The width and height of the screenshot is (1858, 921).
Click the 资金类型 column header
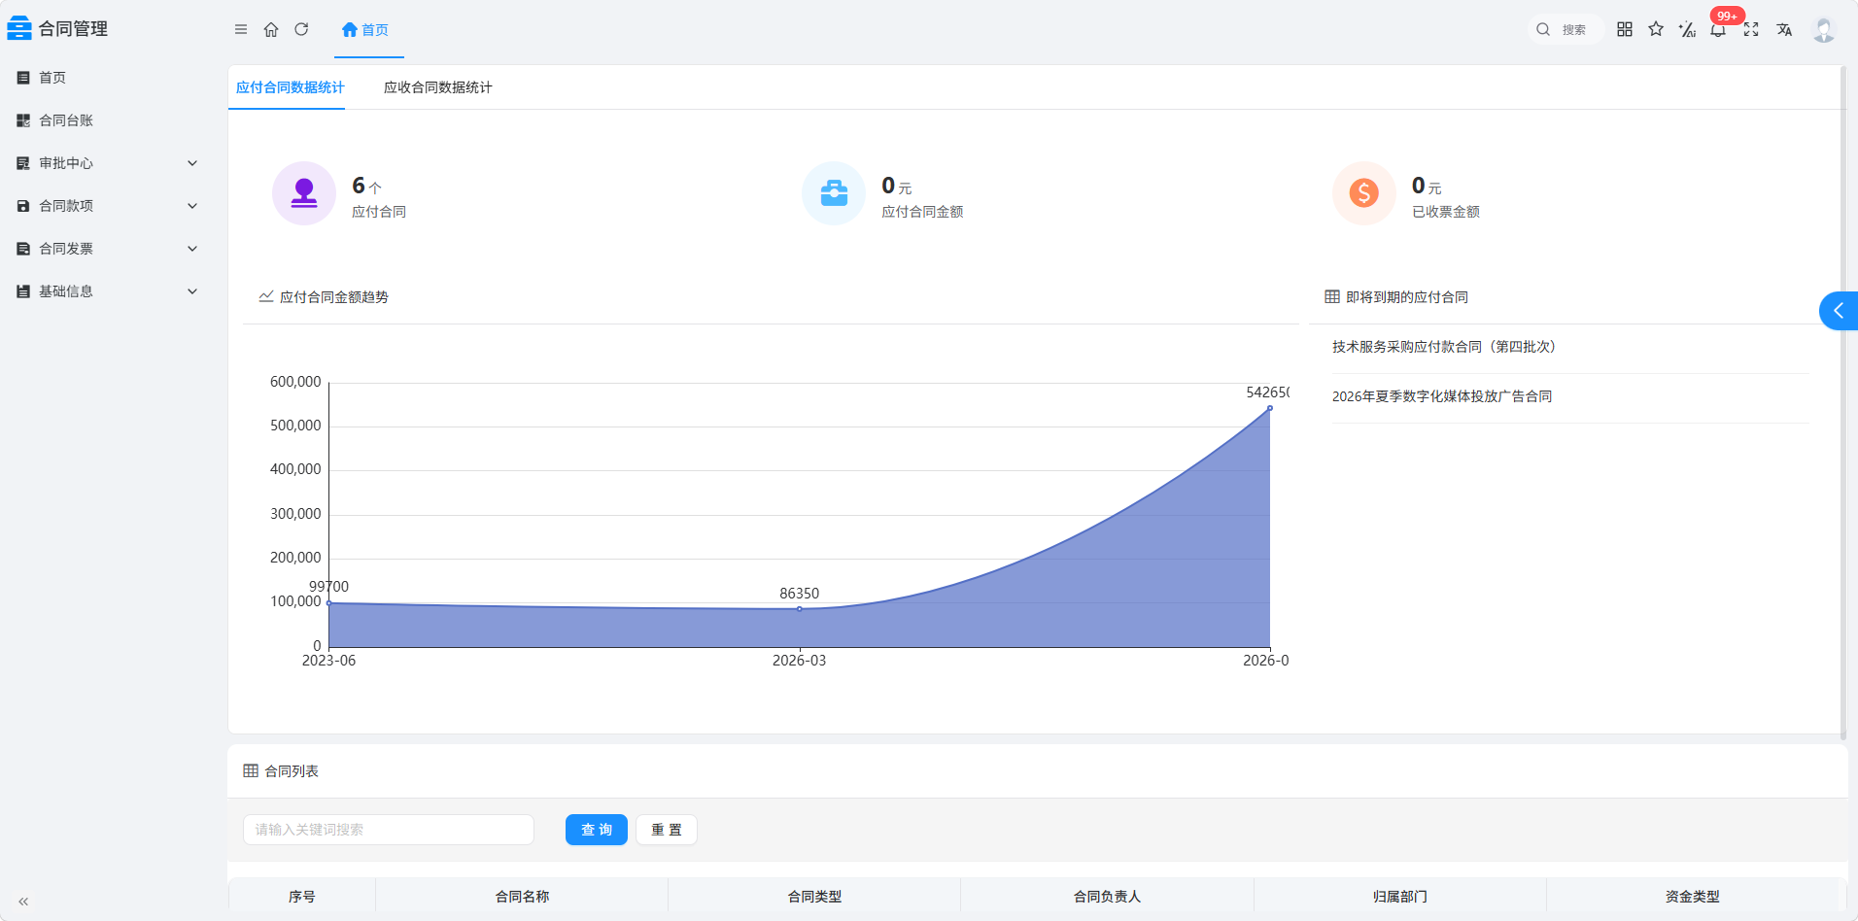(1693, 897)
